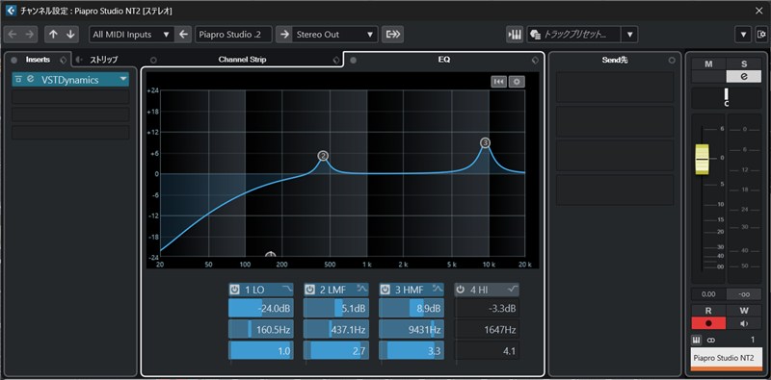
Task: Click the second empty insert slot
Action: [x=70, y=114]
